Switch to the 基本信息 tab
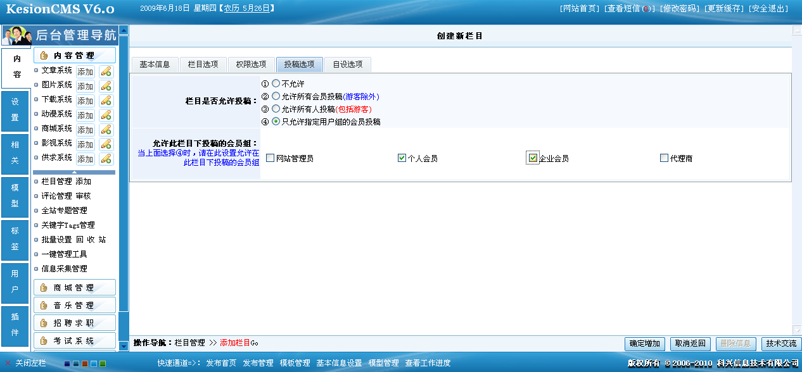Image resolution: width=802 pixels, height=372 pixels. pyautogui.click(x=155, y=65)
